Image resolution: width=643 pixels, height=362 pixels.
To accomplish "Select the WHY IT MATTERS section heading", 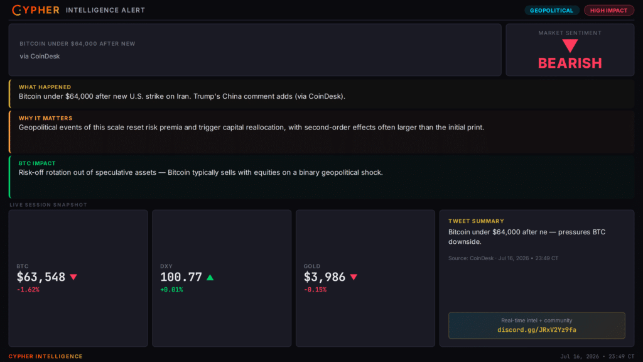I will tap(45, 118).
